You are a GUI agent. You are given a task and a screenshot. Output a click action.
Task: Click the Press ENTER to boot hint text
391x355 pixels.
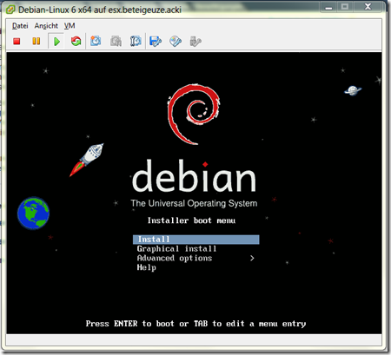tap(195, 324)
